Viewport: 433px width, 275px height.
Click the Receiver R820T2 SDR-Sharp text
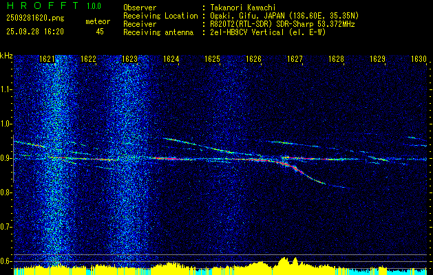pos(282,24)
